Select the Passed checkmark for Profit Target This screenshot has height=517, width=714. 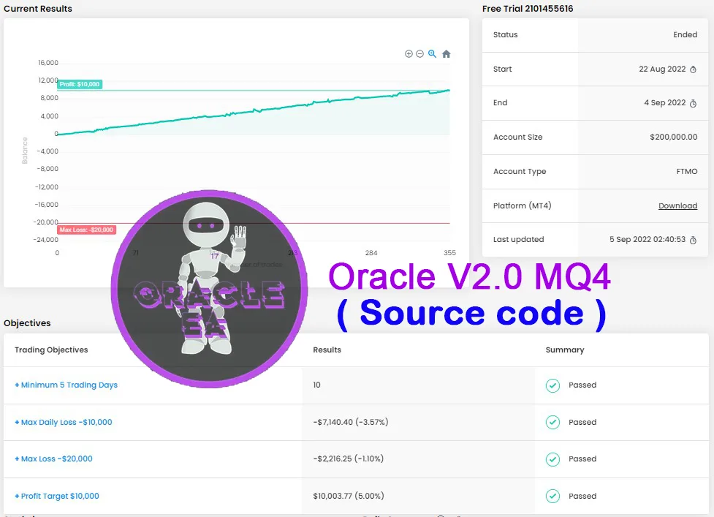tap(553, 496)
